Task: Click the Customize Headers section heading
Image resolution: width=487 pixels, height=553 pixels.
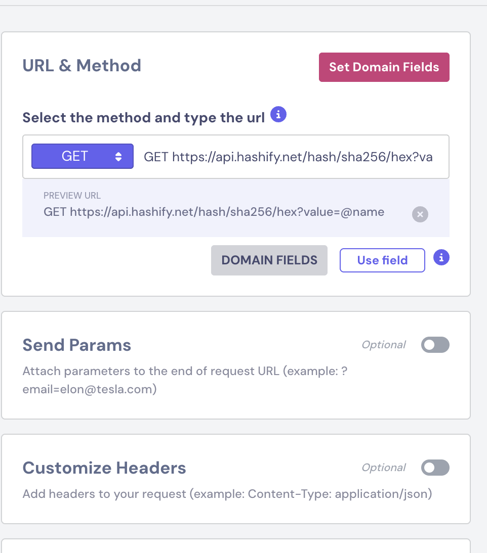Action: point(104,468)
